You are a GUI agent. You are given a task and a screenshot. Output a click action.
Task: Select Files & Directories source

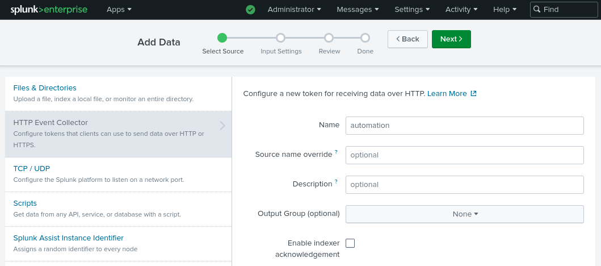tap(45, 88)
